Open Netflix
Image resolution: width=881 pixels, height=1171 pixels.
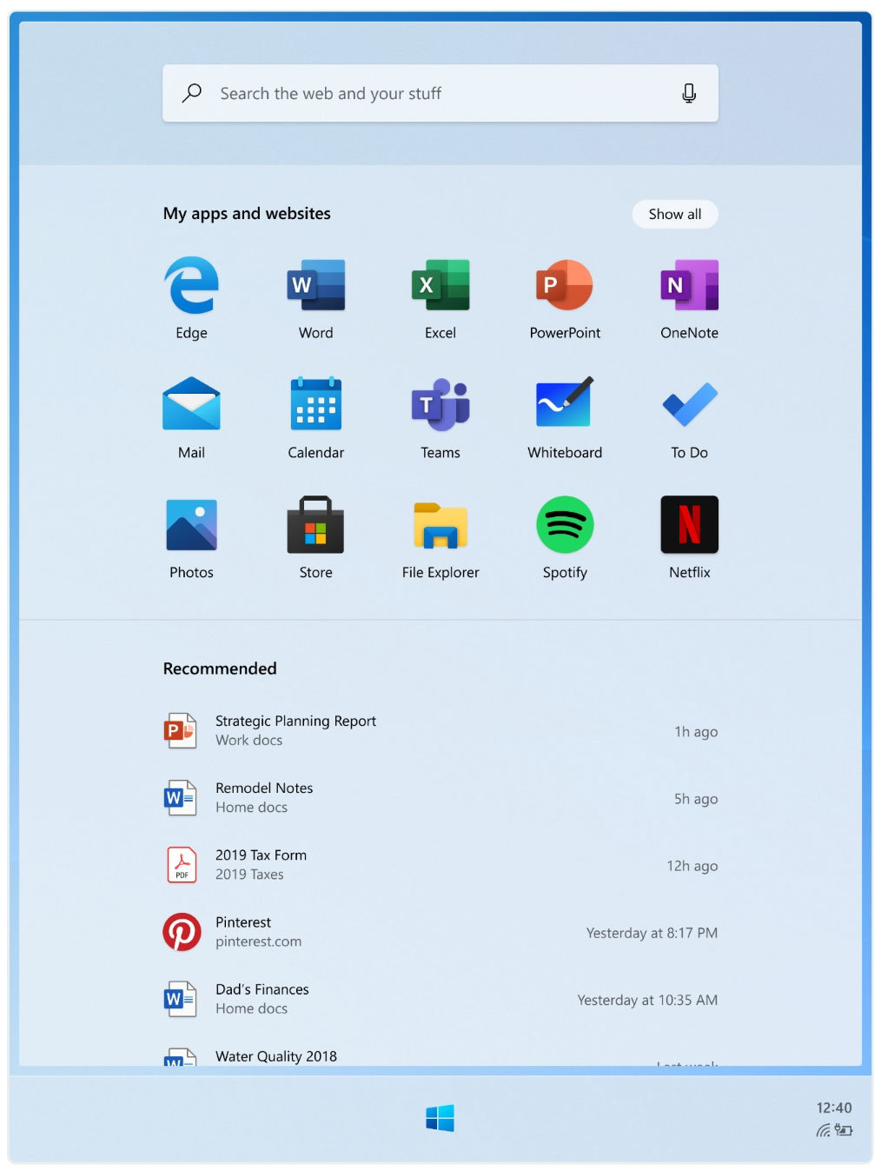(x=689, y=525)
